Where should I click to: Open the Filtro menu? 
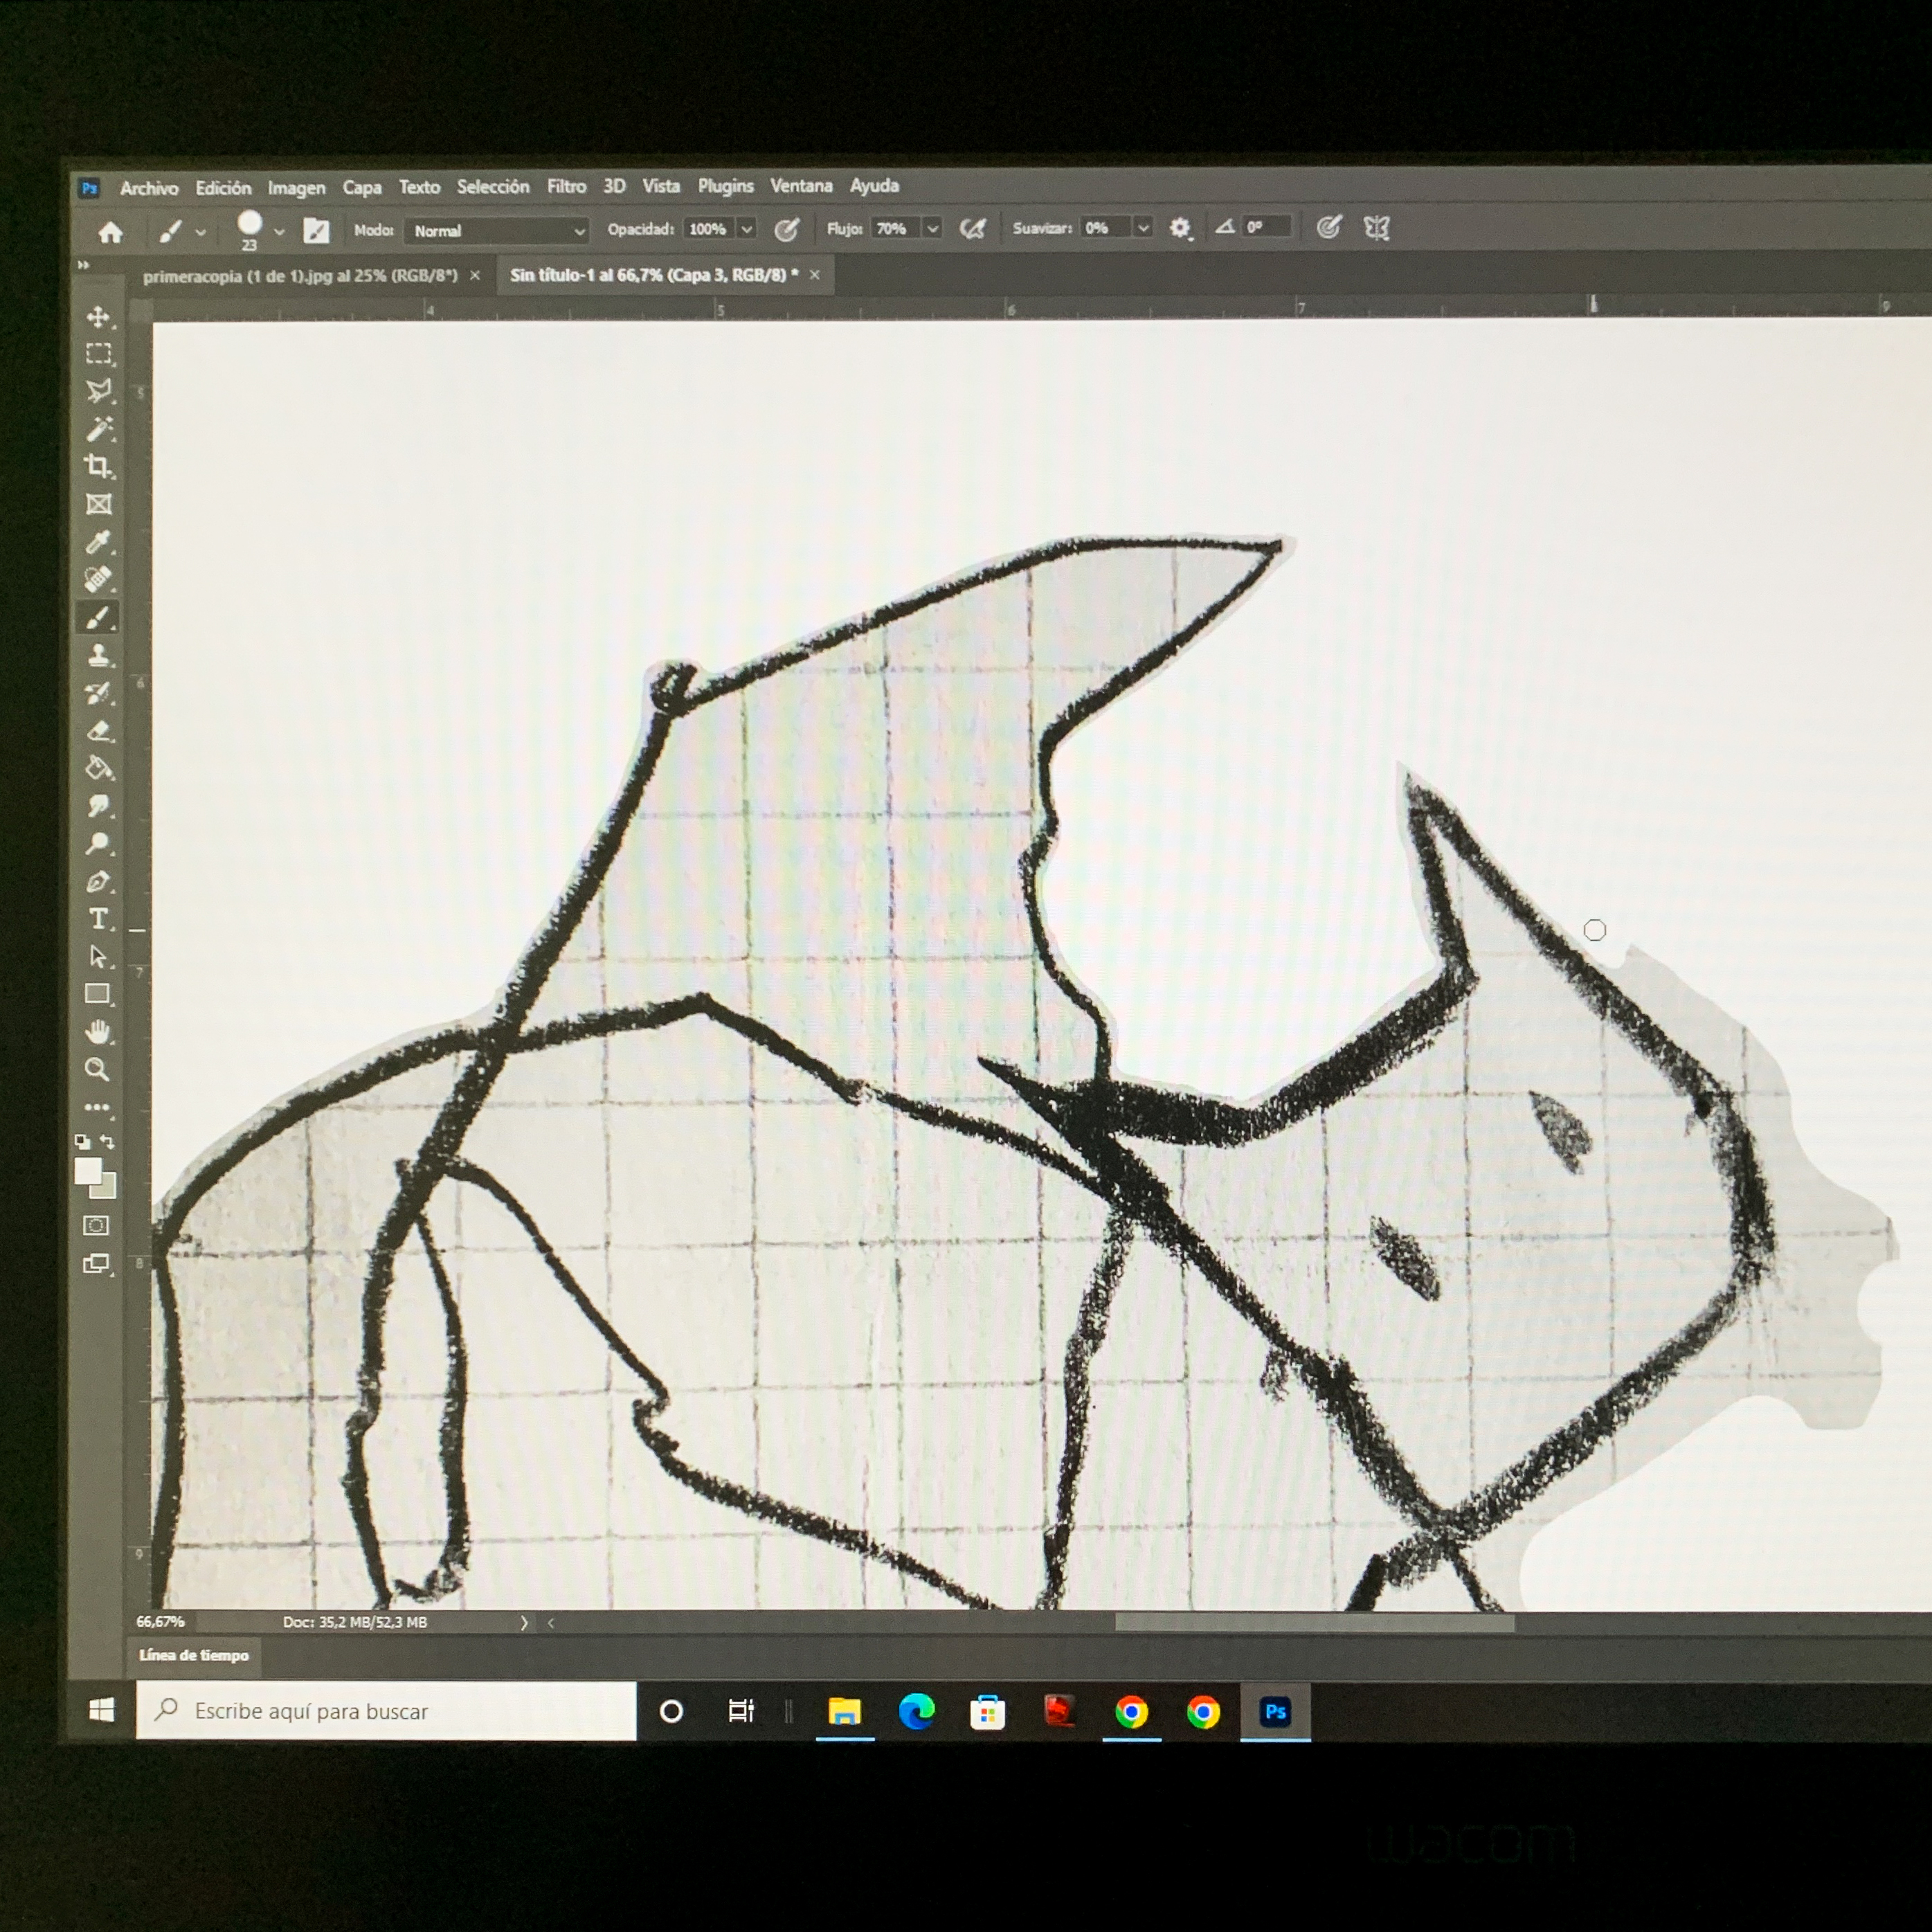(x=566, y=186)
